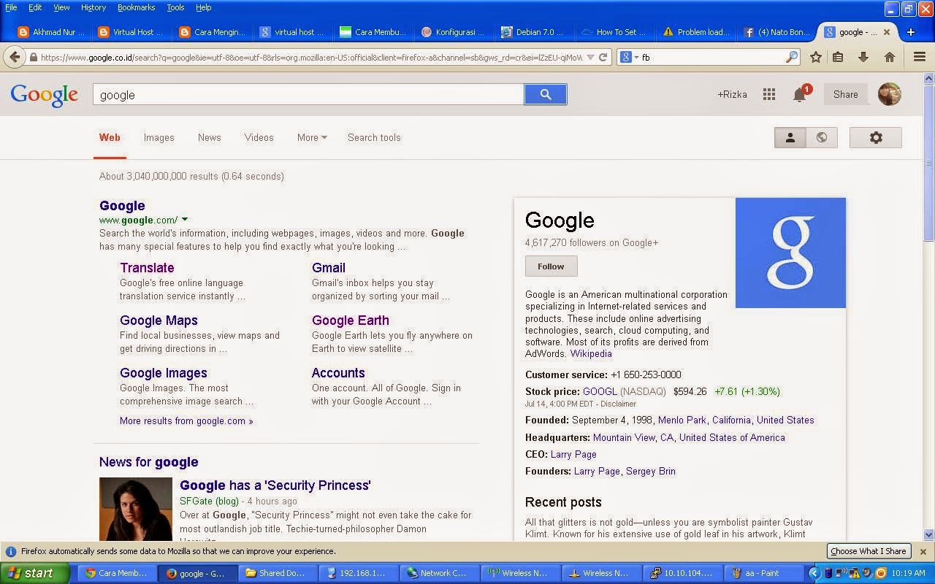Switch to the Images search tab
Screen dimensions: 935x584
coord(159,137)
